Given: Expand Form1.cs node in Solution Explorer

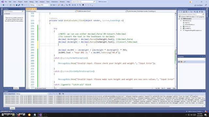Looking at the screenshot, I should (181, 27).
